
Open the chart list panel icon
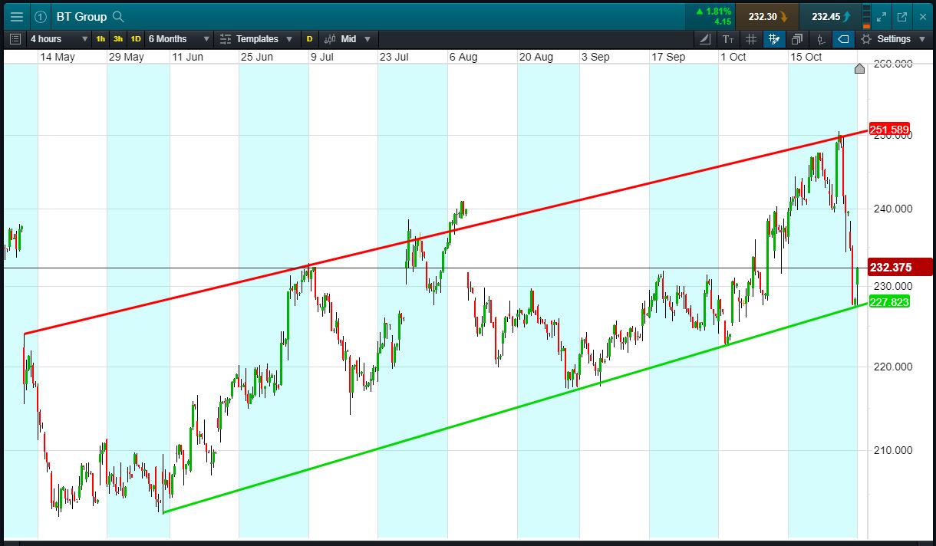tap(16, 39)
